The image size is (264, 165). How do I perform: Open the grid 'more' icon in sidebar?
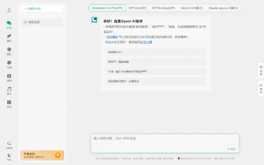tap(9, 102)
